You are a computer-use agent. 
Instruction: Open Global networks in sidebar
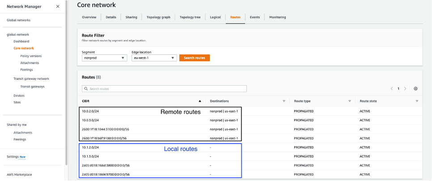click(x=18, y=20)
